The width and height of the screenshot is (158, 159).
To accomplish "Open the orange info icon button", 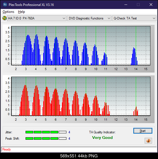I will [148, 141].
